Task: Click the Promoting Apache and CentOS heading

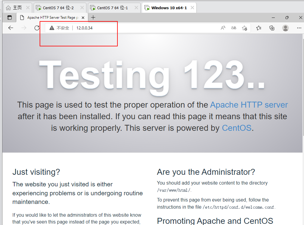Action: click(x=215, y=221)
